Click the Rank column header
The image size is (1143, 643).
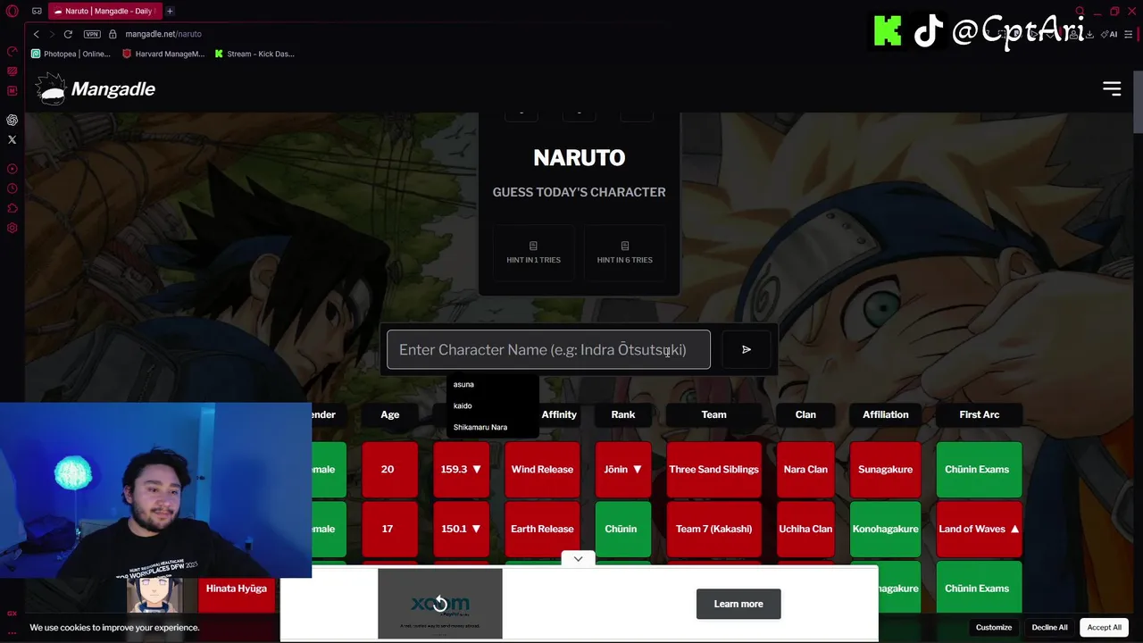coord(623,414)
